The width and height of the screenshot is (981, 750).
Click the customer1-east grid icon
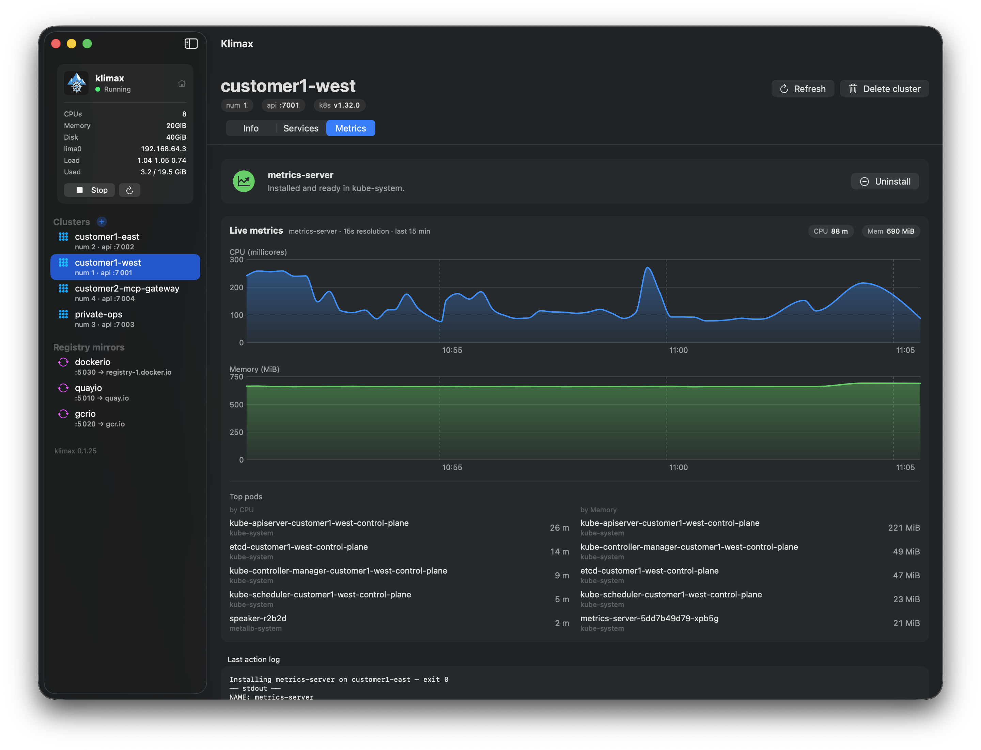click(63, 237)
